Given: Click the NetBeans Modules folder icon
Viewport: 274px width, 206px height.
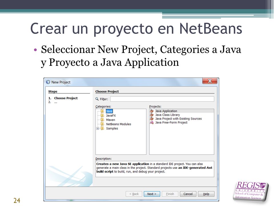Looking at the screenshot, I should tap(102, 124).
